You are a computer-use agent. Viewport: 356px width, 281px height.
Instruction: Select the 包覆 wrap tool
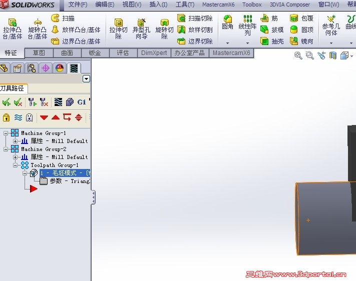pos(301,18)
